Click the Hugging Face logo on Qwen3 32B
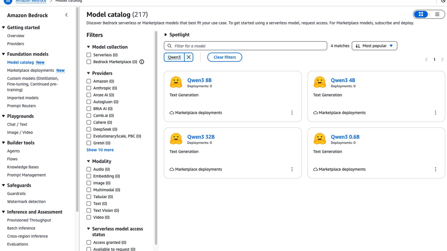 click(176, 139)
